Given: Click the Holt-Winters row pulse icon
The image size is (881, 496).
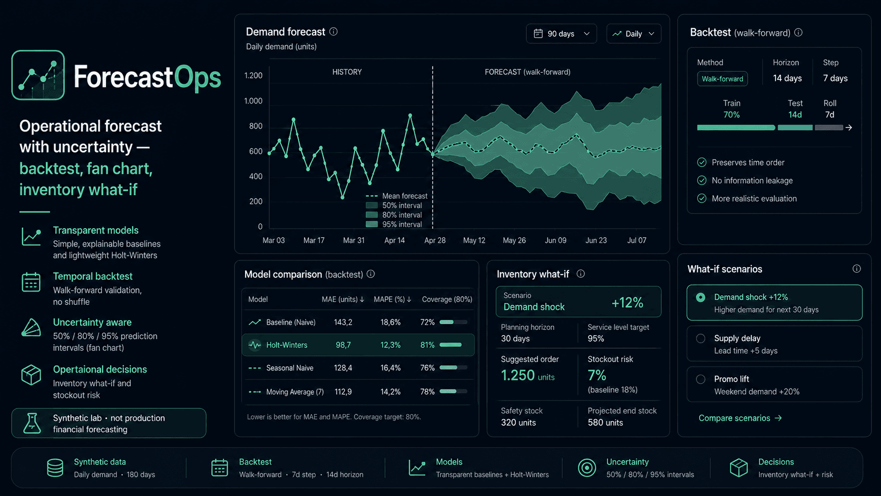Looking at the screenshot, I should pos(254,345).
